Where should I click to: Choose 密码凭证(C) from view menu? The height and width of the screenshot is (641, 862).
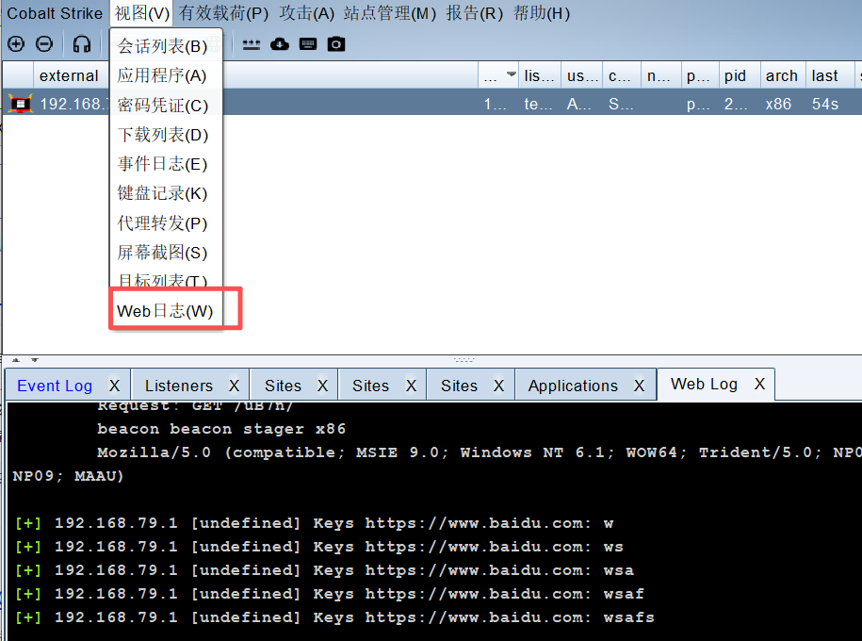[x=166, y=105]
